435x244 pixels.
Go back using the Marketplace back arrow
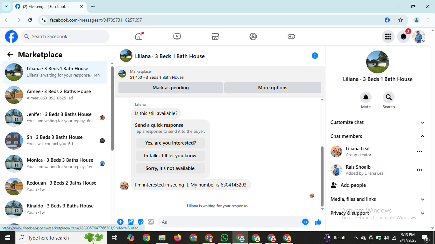point(10,54)
